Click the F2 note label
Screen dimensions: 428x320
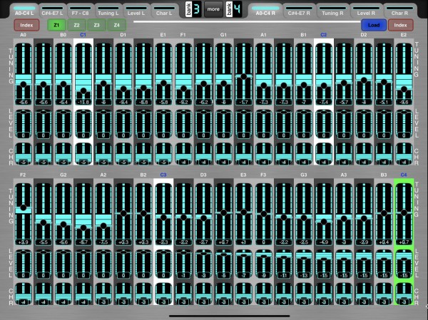(23, 175)
